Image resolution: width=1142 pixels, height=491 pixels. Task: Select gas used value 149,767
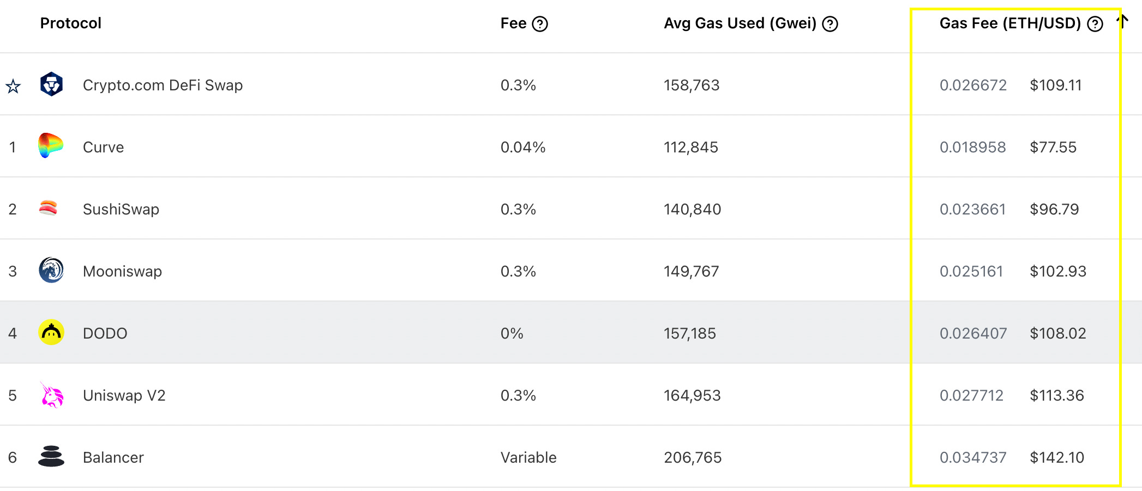click(691, 271)
